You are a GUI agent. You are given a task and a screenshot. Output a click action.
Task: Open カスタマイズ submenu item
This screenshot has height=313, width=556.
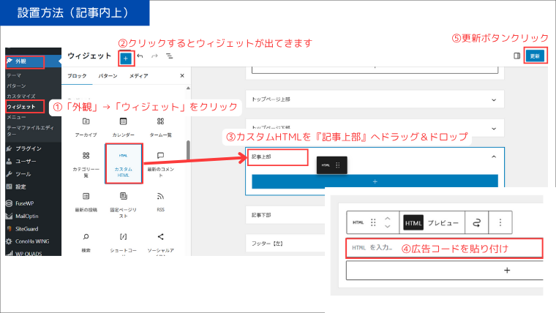21,96
